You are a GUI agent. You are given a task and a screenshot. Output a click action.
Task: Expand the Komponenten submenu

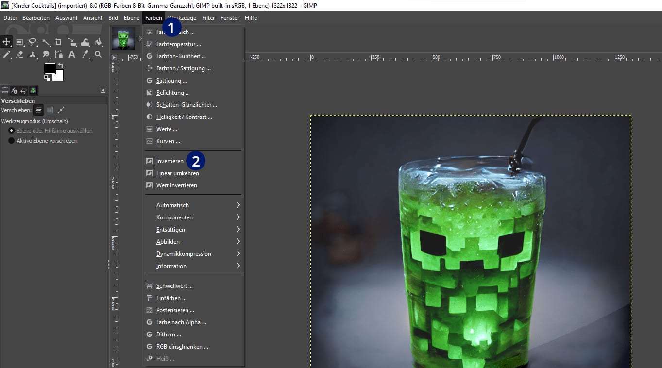click(193, 217)
